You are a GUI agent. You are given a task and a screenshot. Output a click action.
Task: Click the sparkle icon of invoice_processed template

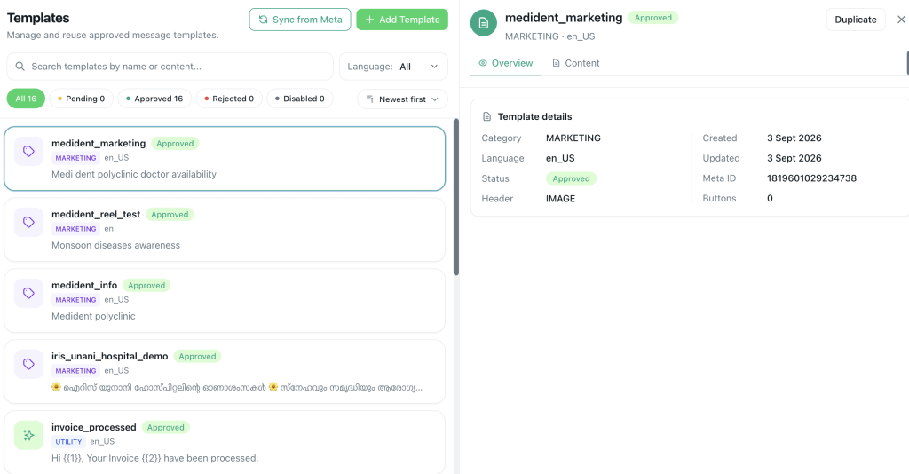click(x=28, y=435)
